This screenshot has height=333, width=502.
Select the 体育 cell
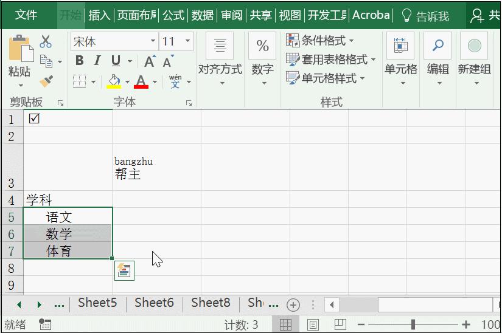coord(68,250)
